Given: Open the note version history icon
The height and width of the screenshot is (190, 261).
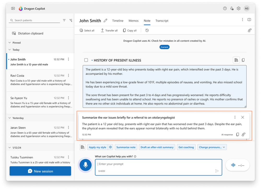Looking at the screenshot, I should point(147,30).
